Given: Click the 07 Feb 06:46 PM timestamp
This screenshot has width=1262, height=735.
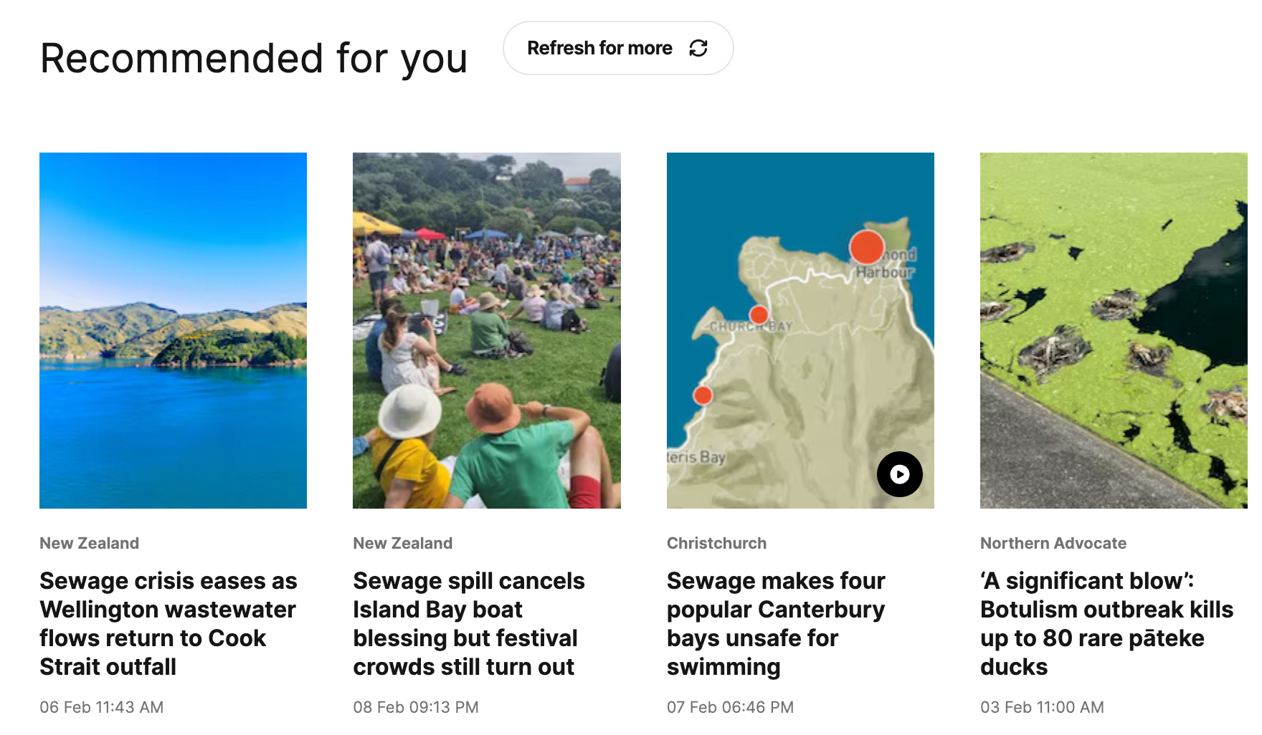Looking at the screenshot, I should 730,707.
